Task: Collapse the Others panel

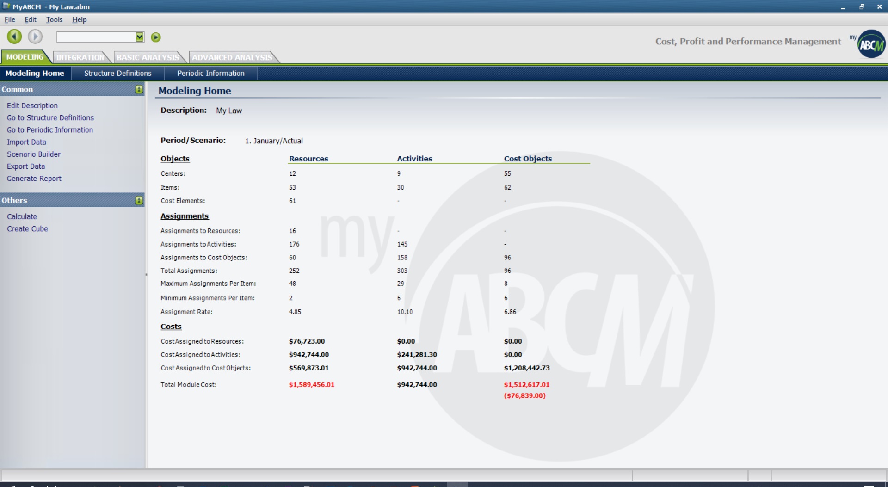Action: pyautogui.click(x=139, y=200)
